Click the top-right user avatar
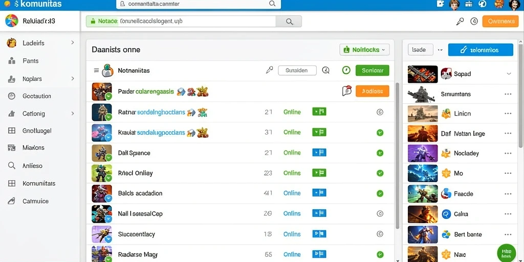The height and width of the screenshot is (262, 524). coord(515,4)
